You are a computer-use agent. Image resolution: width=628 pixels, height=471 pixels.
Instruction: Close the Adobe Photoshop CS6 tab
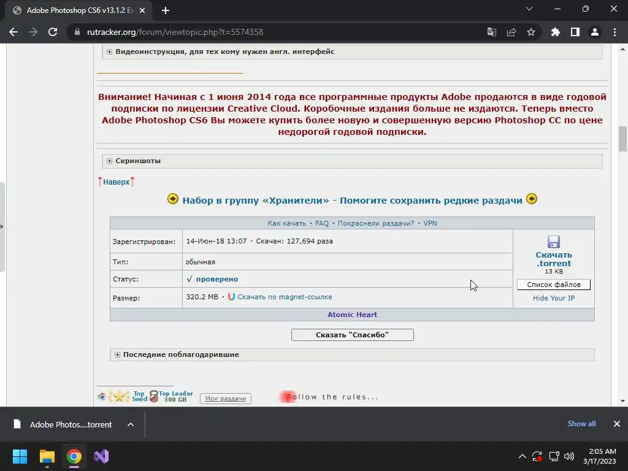pos(142,10)
